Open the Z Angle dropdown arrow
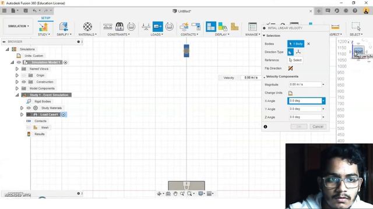This screenshot has height=209, width=373. (323, 117)
